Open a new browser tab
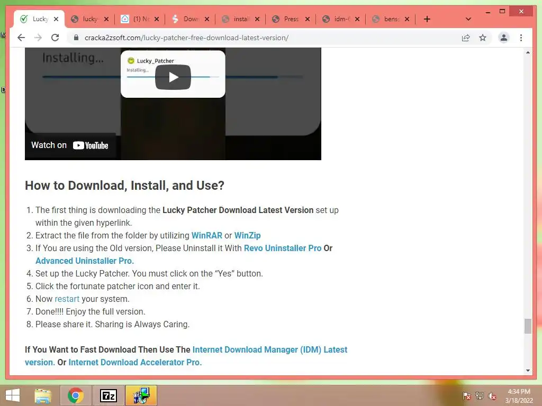542x406 pixels. 427,19
